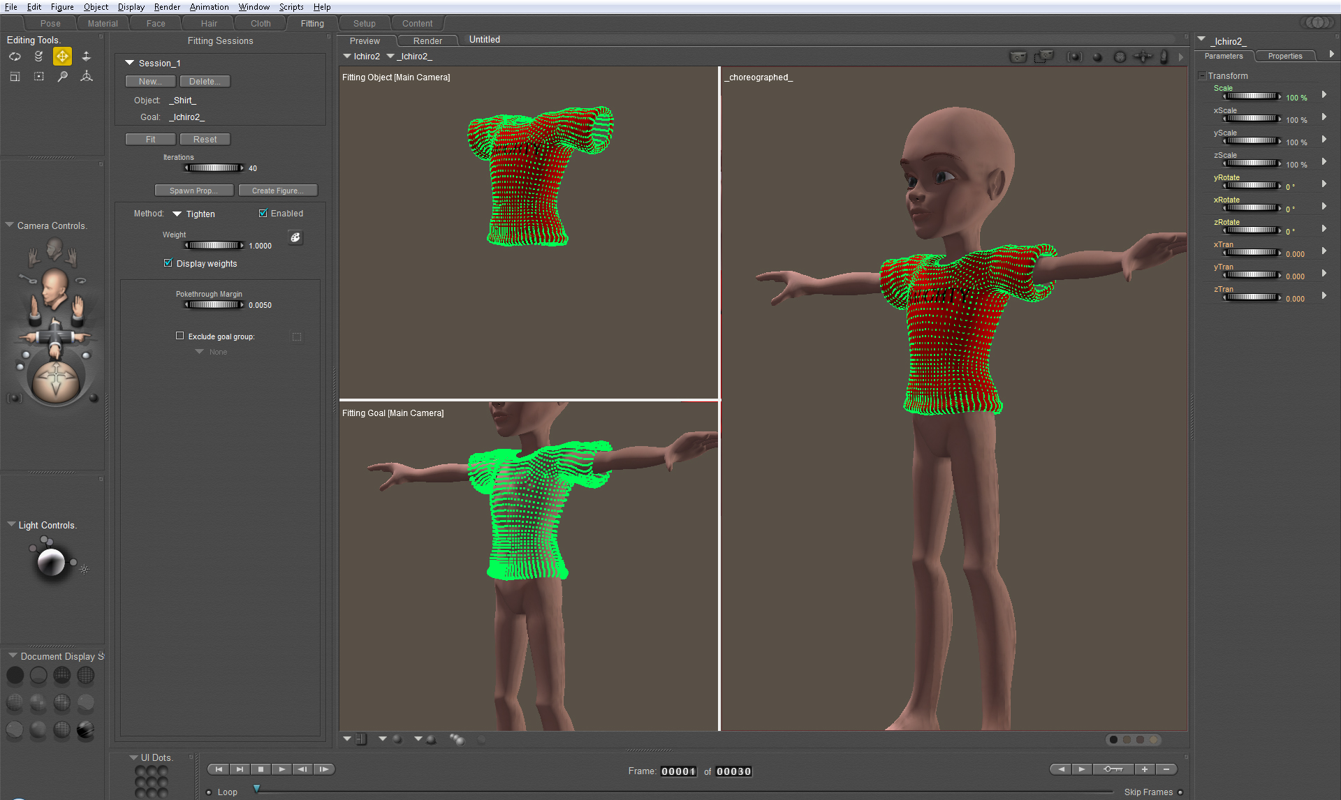
Task: Toggle the Enabled checkbox for Tighten method
Action: [264, 214]
